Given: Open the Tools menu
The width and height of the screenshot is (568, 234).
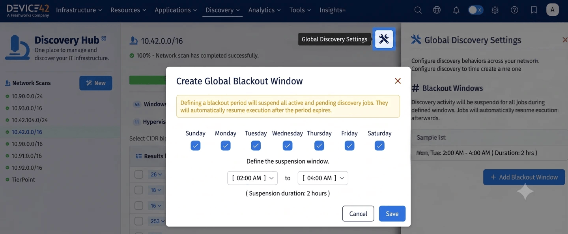Looking at the screenshot, I should 300,10.
